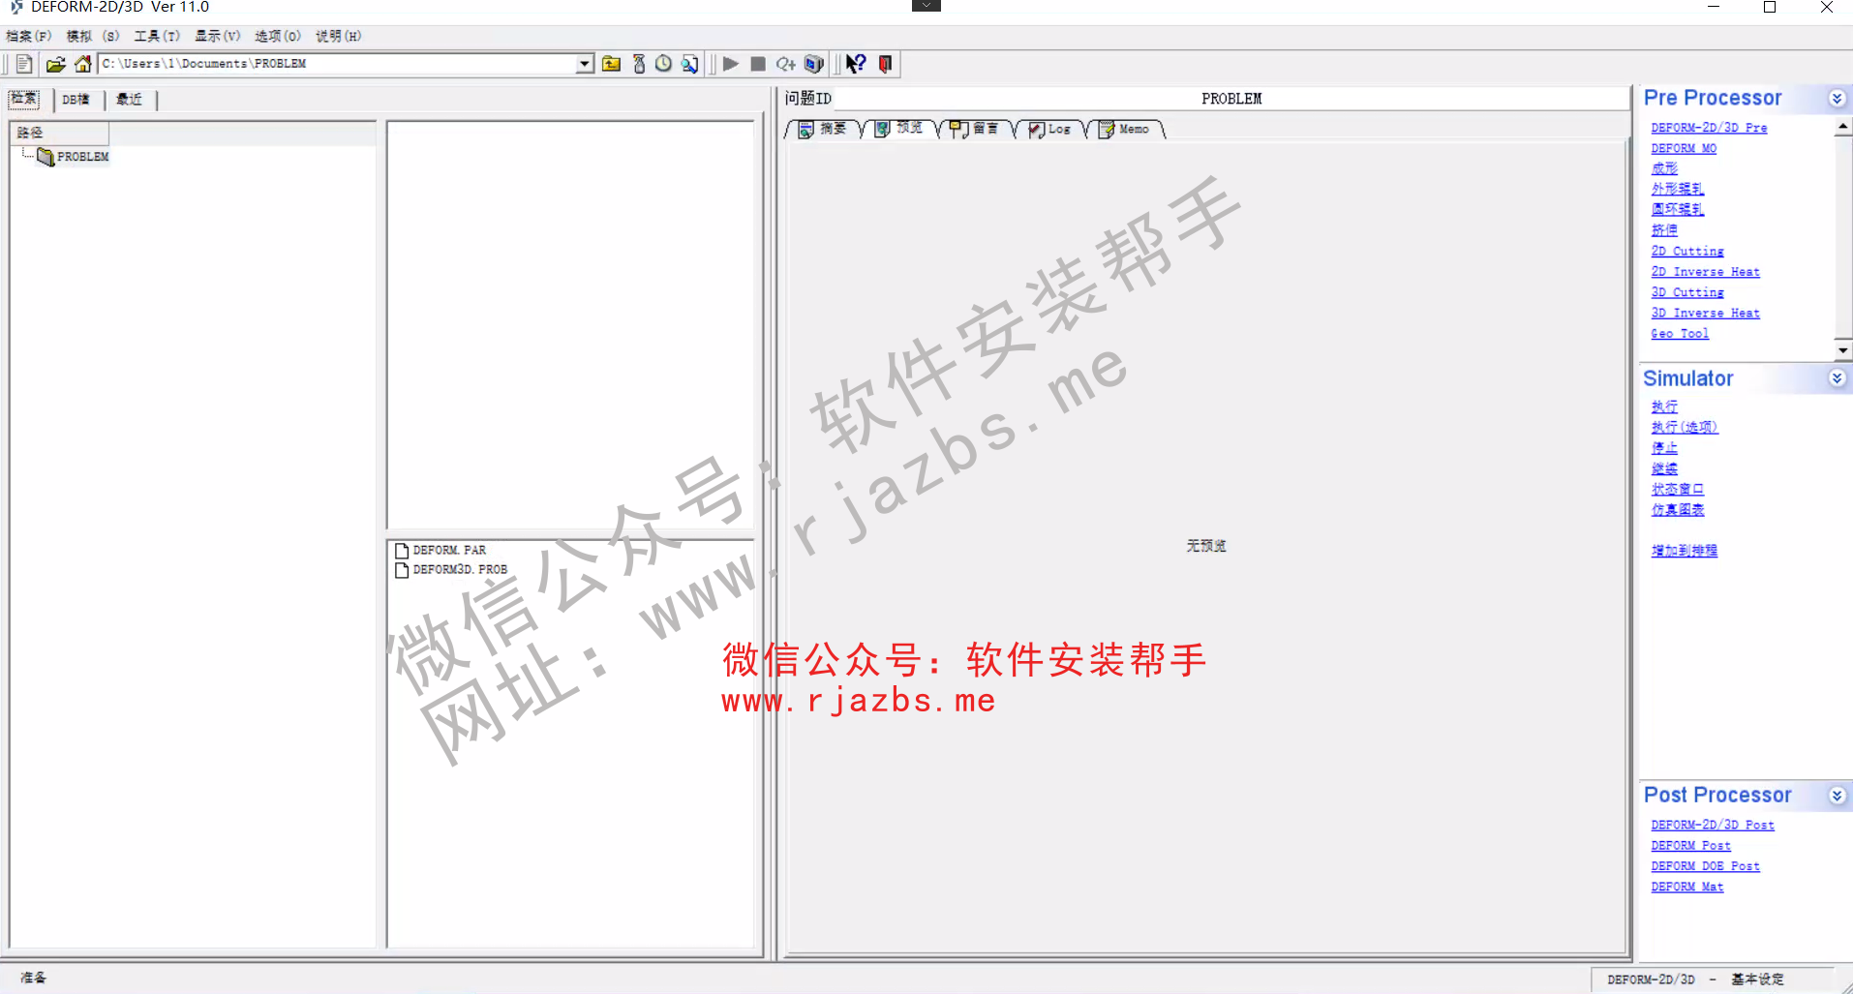Click the tower-shaped toolbar icon
The height and width of the screenshot is (994, 1853).
pyautogui.click(x=639, y=64)
